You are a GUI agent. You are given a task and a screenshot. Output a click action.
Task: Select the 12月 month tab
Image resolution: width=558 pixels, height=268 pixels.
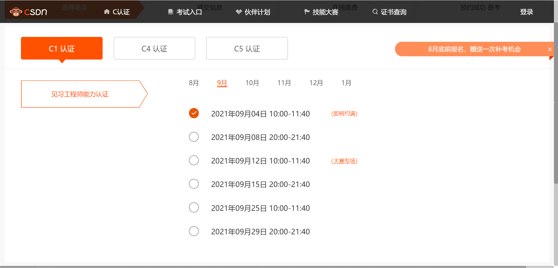pyautogui.click(x=316, y=83)
